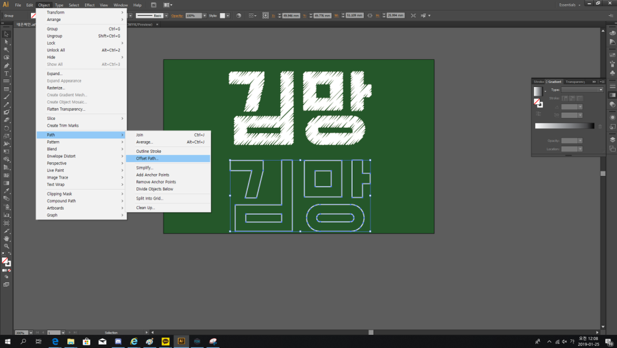Click Outline Stroke in the submenu
The width and height of the screenshot is (617, 348).
pos(148,151)
